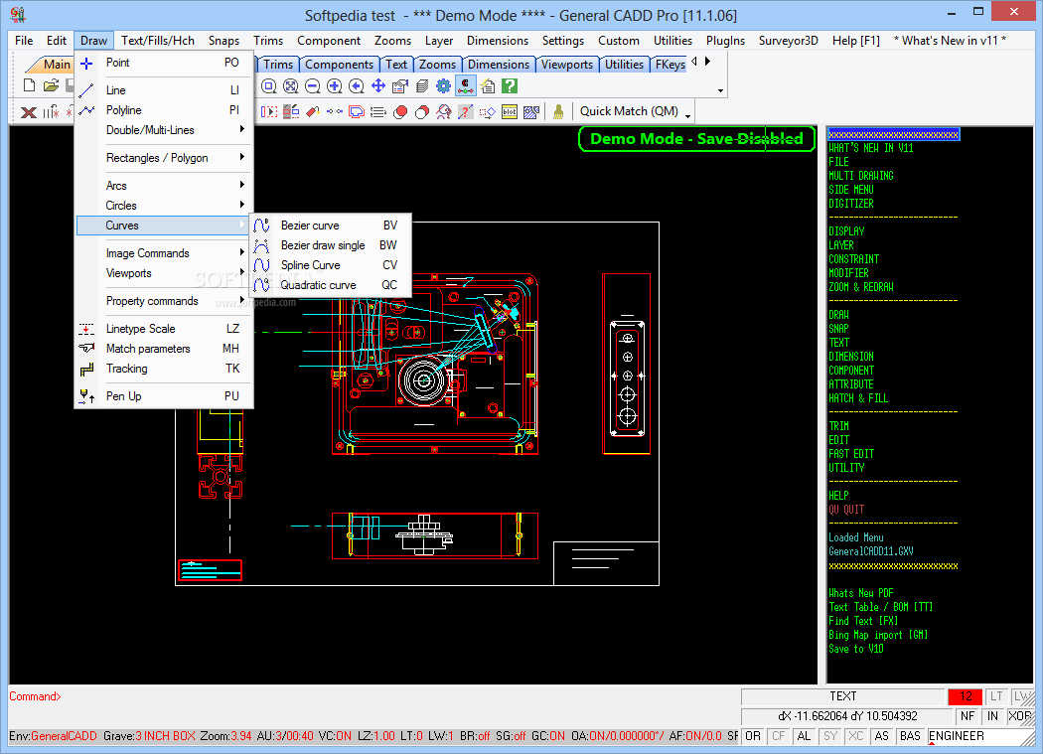Screen dimensions: 1043x754
Task: Toggle the AS status button
Action: tap(881, 736)
